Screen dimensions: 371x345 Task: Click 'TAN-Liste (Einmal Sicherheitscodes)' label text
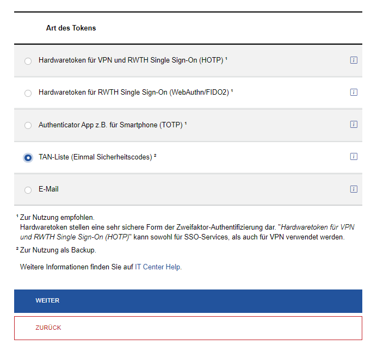tap(95, 157)
